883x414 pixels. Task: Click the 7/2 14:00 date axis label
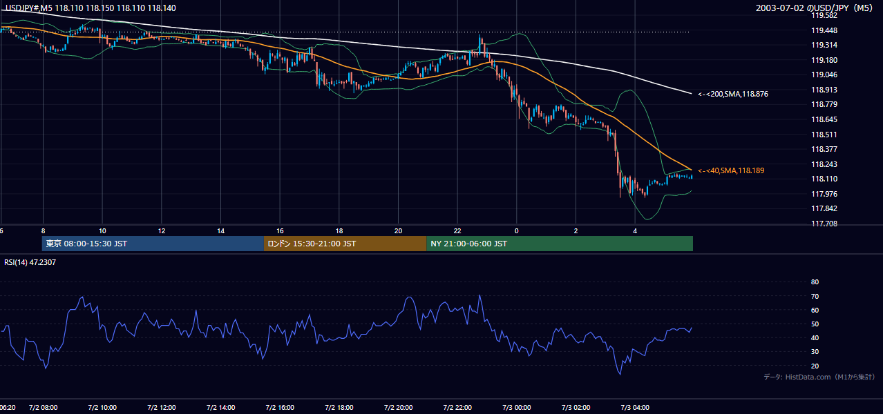(x=221, y=408)
